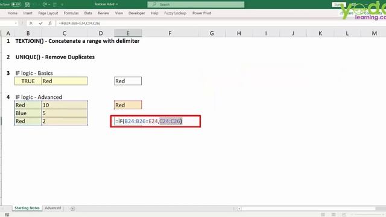The width and height of the screenshot is (386, 217).
Task: Click the Sign in button
Action: pyautogui.click(x=339, y=4)
